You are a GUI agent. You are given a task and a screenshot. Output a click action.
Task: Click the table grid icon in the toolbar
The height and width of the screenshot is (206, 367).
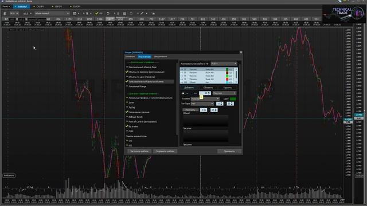click(x=124, y=14)
